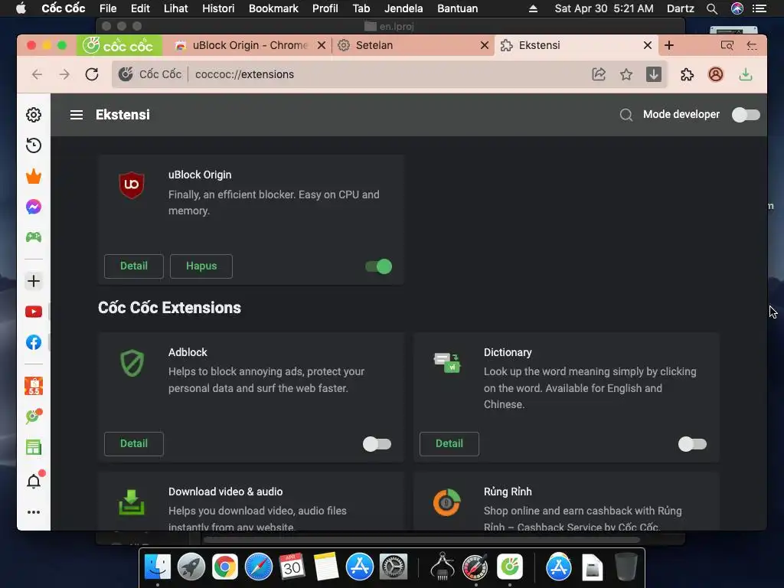This screenshot has height=588, width=784.
Task: Click the orange crown icon in sidebar
Action: pyautogui.click(x=34, y=176)
